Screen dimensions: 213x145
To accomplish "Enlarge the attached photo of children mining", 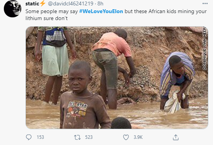I will pos(117,78).
